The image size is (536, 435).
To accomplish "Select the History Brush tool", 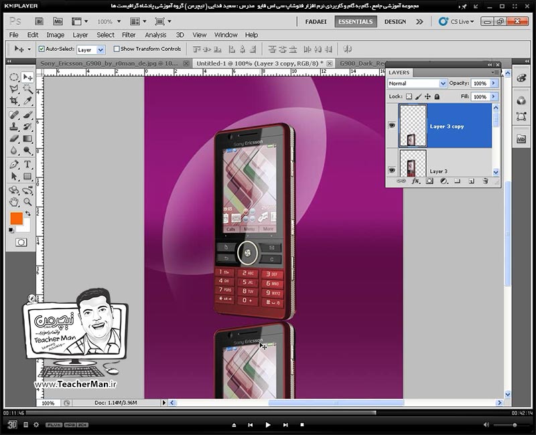I will pyautogui.click(x=27, y=126).
